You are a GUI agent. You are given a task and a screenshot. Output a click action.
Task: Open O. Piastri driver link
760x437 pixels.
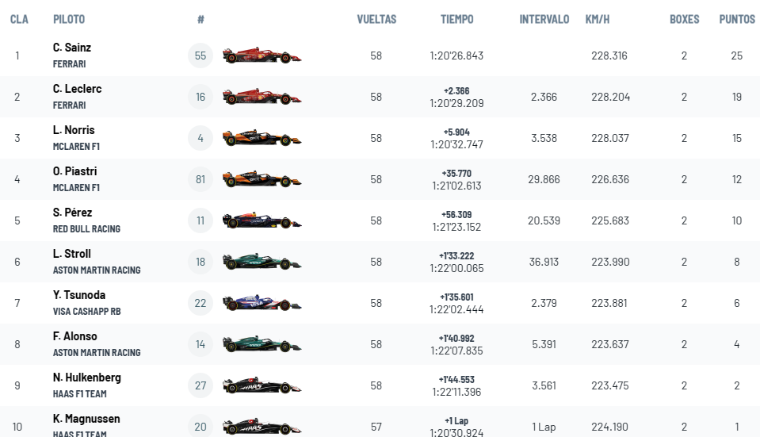74,171
